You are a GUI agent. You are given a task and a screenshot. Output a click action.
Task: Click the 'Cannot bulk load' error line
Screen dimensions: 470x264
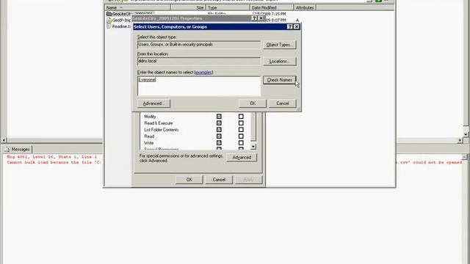pyautogui.click(x=54, y=163)
